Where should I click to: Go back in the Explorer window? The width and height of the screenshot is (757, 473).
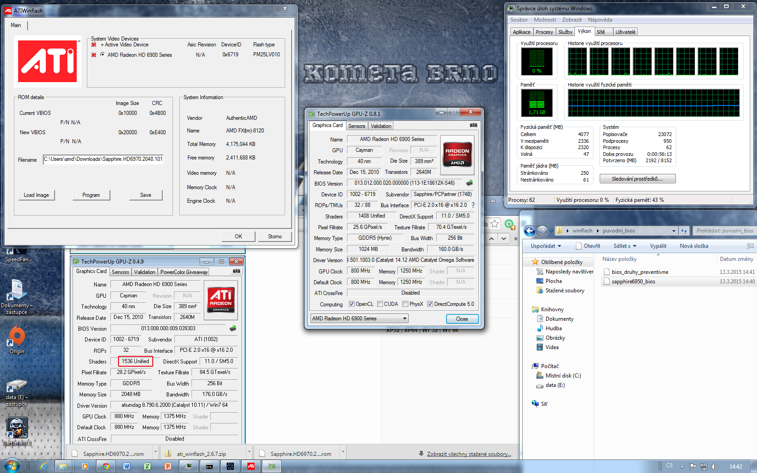[x=530, y=231]
